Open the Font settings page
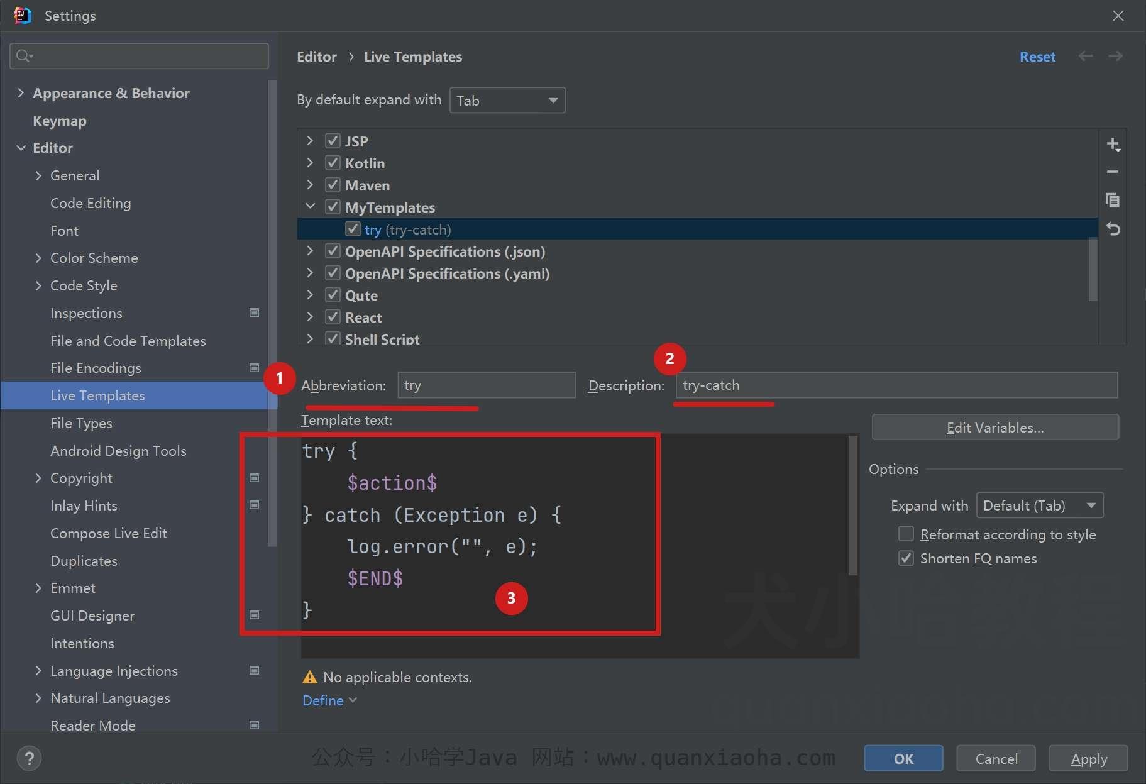Screen dimensions: 1146x784 64,231
